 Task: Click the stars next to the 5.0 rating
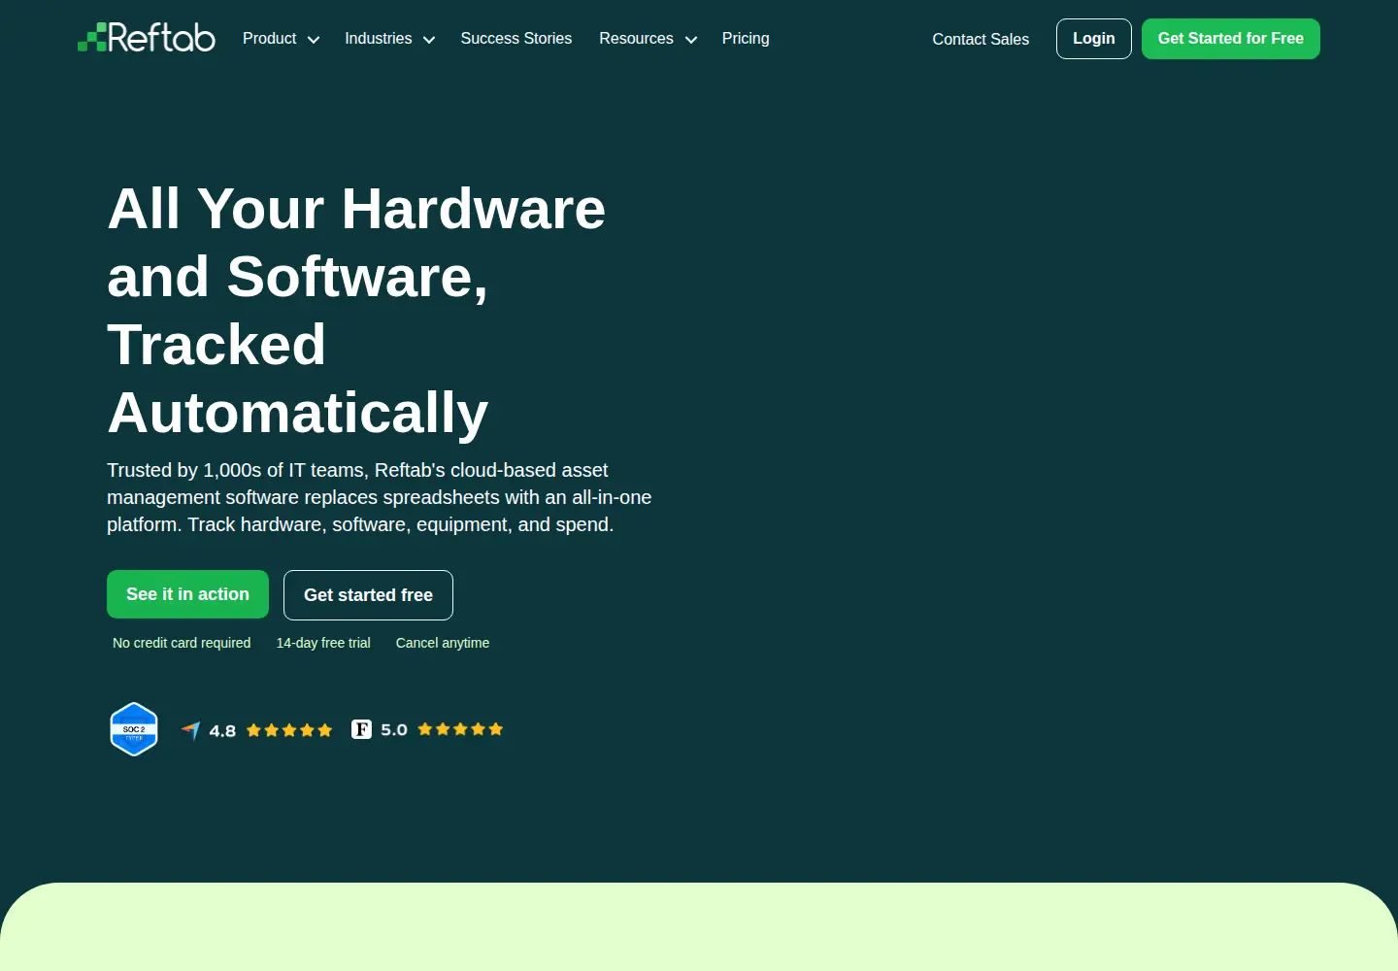460,729
